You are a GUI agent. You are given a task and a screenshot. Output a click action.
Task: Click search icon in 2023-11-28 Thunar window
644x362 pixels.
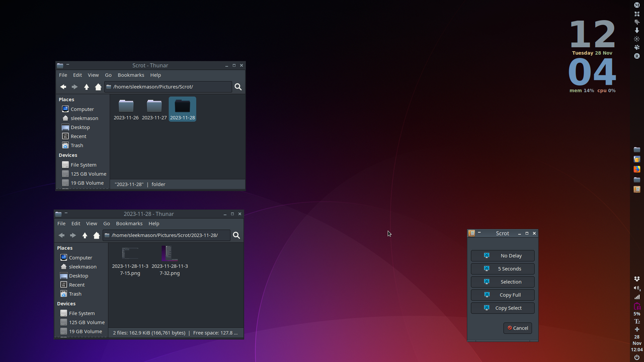(236, 235)
